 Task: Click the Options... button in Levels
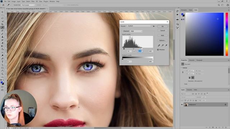pyautogui.click(x=162, y=40)
